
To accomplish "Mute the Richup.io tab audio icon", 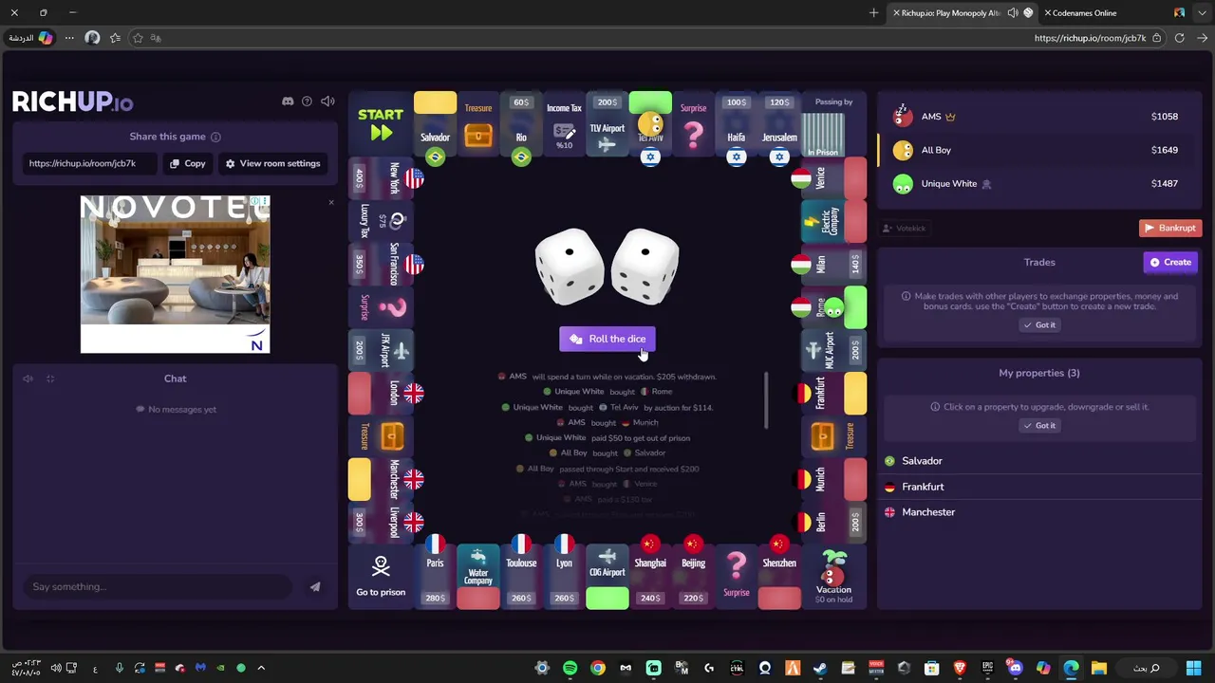I will pyautogui.click(x=1013, y=13).
